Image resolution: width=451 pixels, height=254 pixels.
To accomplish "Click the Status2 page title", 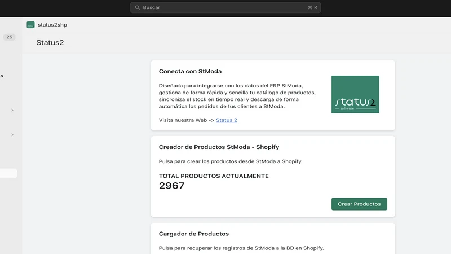I will pos(50,43).
